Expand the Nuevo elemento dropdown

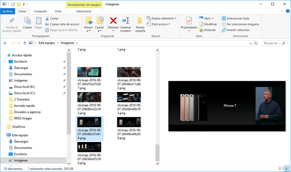(163, 18)
